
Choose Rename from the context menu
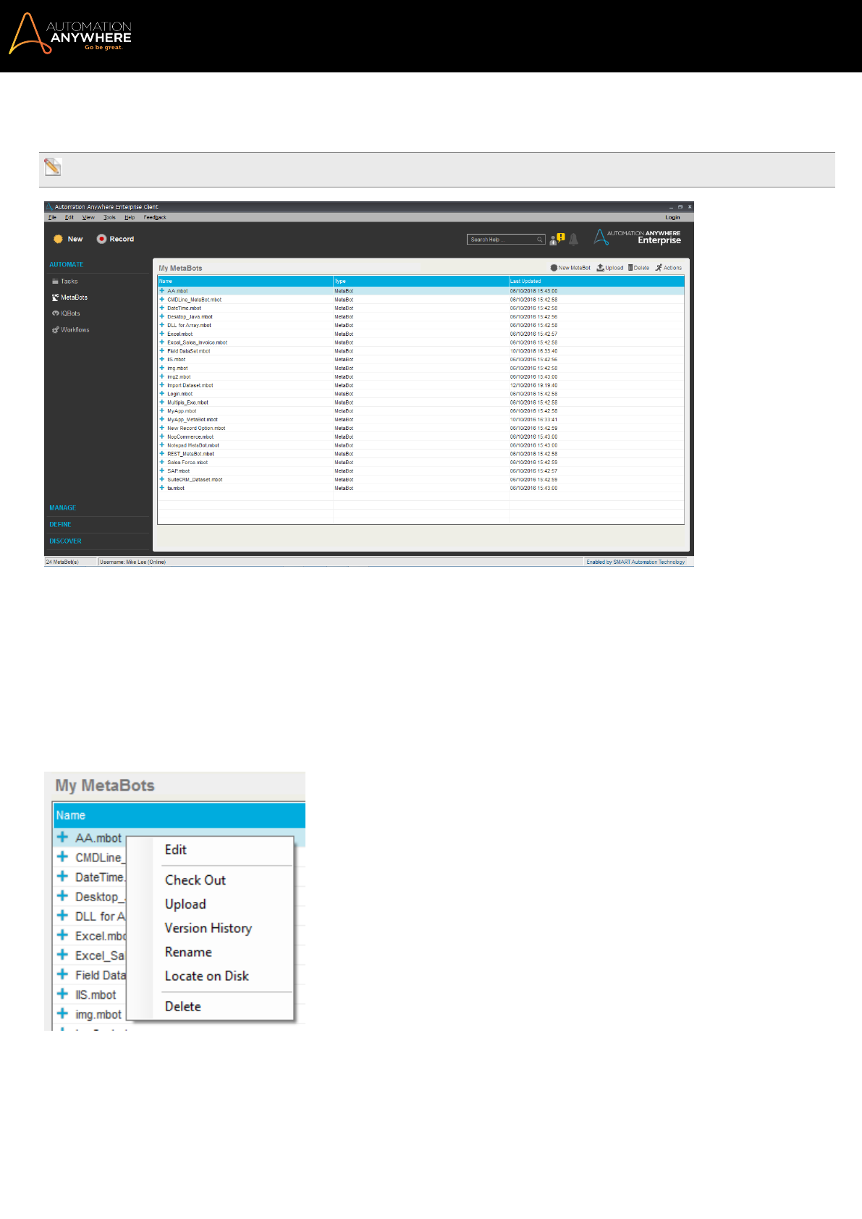click(188, 952)
